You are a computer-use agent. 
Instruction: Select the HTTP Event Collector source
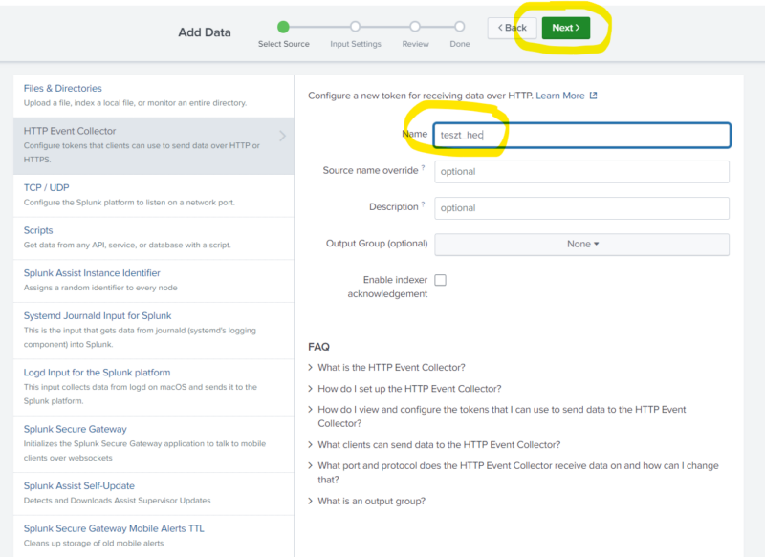[x=154, y=146]
